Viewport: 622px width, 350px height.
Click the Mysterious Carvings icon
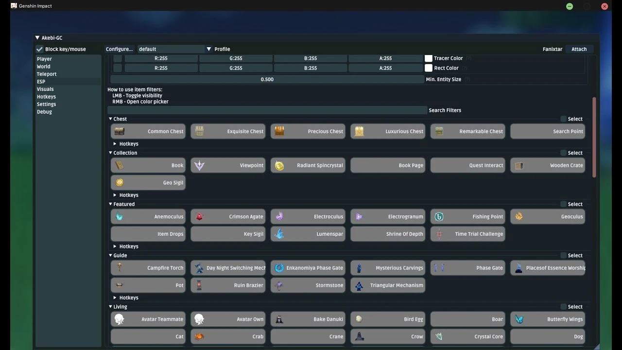359,268
